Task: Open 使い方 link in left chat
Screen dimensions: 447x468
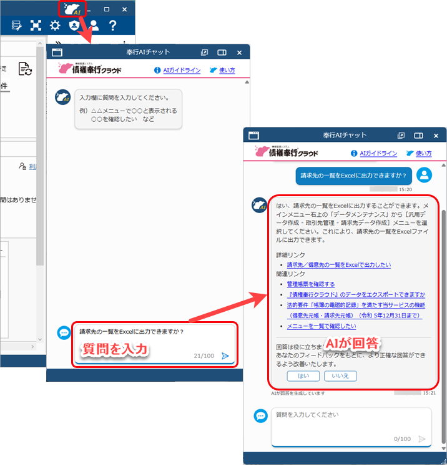Action: click(227, 70)
